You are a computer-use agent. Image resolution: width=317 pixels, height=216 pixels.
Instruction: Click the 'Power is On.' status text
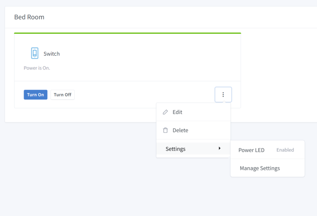37,68
